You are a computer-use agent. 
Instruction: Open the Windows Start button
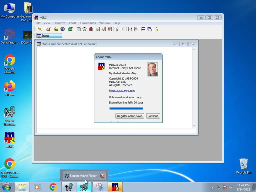(x=7, y=187)
